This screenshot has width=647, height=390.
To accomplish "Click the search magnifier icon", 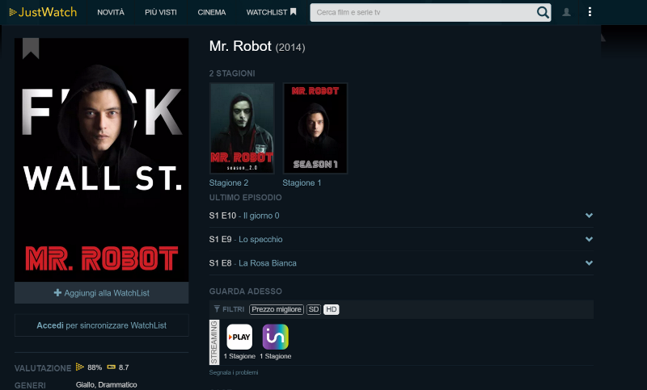I will (x=543, y=12).
